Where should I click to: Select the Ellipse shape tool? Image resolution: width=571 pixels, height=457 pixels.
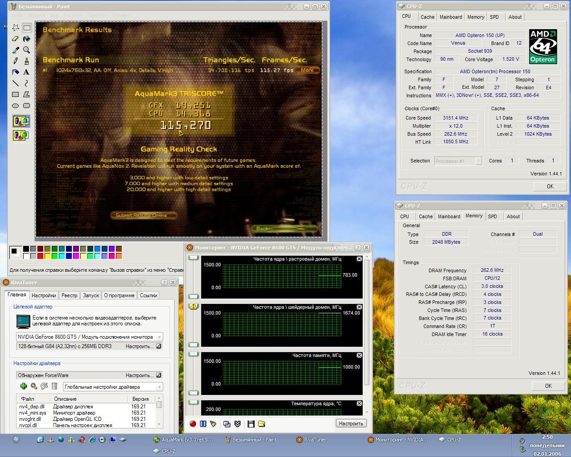[x=16, y=106]
